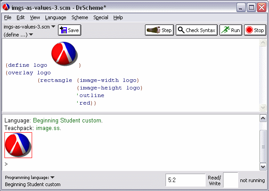This screenshot has width=269, height=191.
Task: Click the word 'overlay' in the code
Action: pyautogui.click(x=21, y=73)
